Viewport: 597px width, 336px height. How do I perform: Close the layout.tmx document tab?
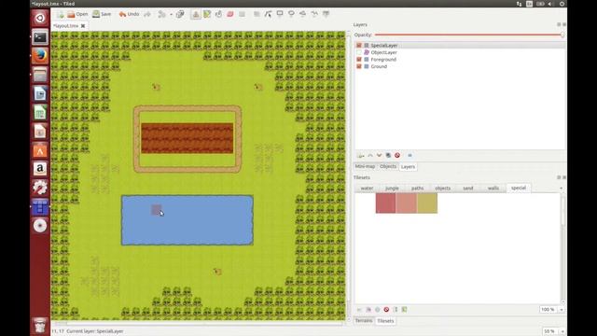pyautogui.click(x=83, y=26)
